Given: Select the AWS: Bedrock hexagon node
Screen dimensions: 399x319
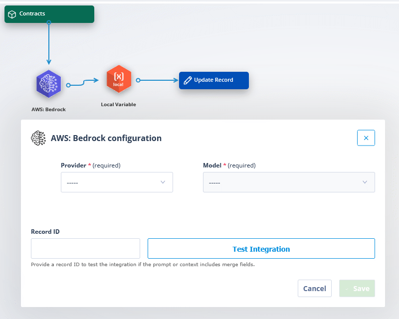Looking at the screenshot, I should click(x=48, y=84).
